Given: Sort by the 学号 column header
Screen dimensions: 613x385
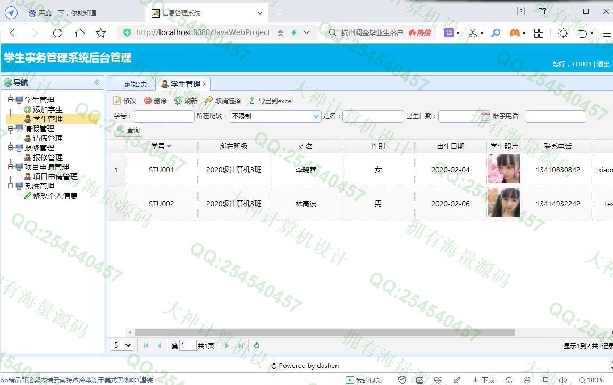Looking at the screenshot, I should pos(161,146).
